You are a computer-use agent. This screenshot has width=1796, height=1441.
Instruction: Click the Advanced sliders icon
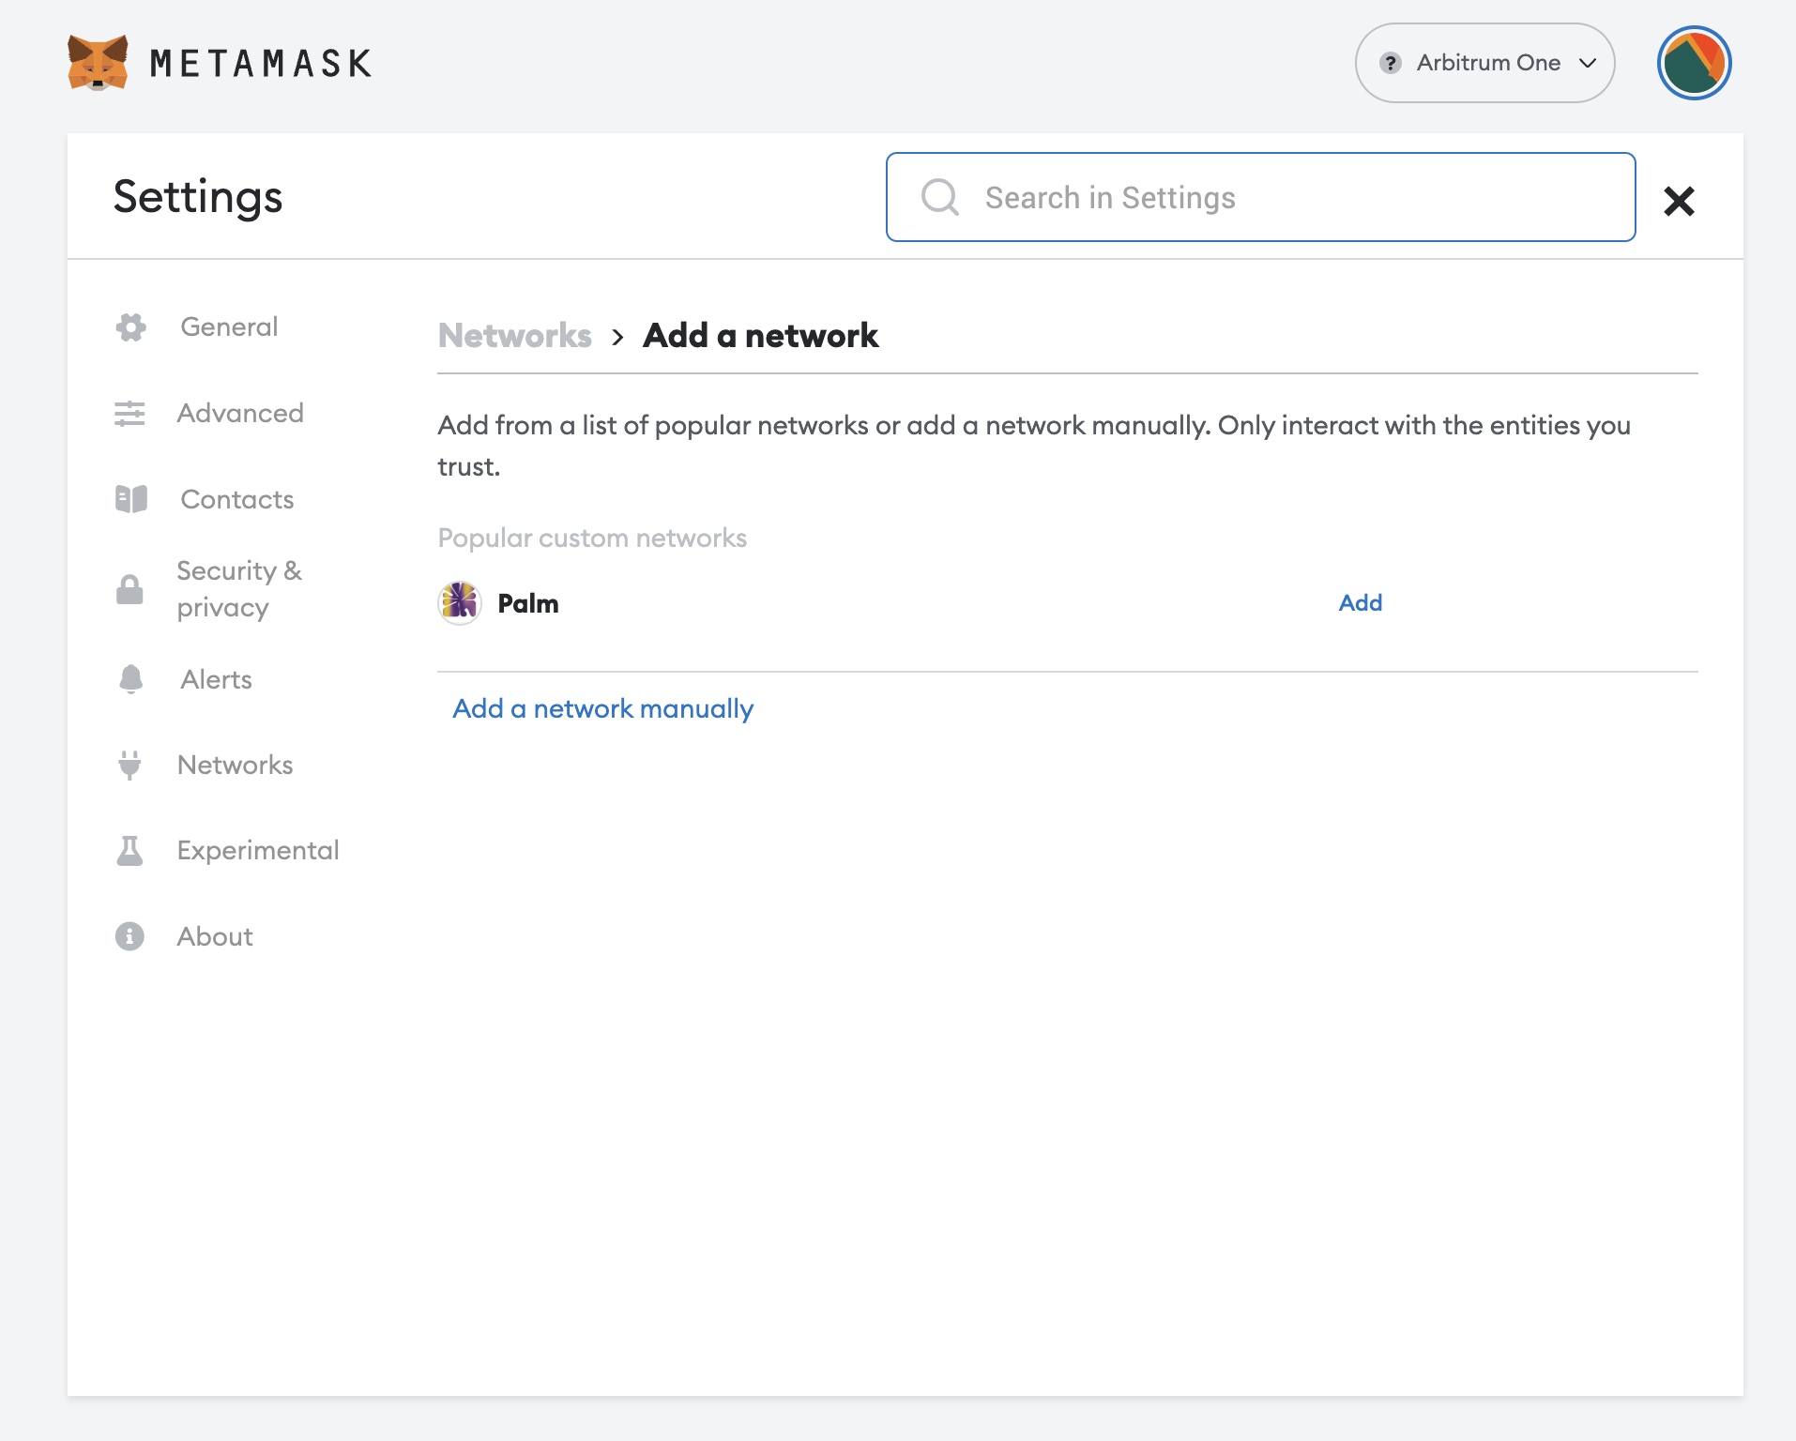pyautogui.click(x=130, y=413)
